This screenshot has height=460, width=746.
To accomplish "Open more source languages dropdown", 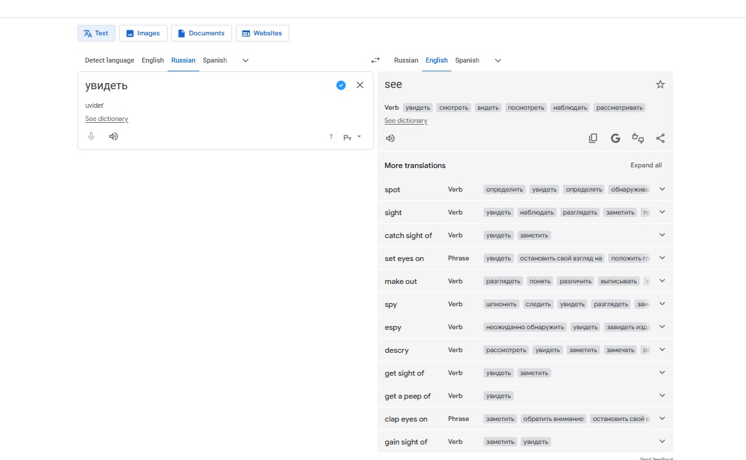I will [245, 60].
